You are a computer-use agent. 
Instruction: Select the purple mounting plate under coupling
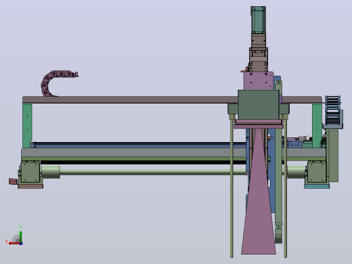tap(259, 81)
